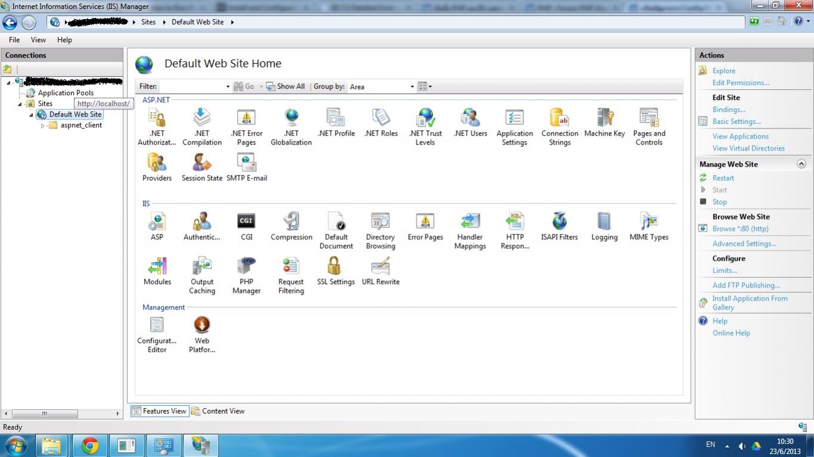Open Chrome from the taskbar
814x457 pixels.
[x=90, y=445]
